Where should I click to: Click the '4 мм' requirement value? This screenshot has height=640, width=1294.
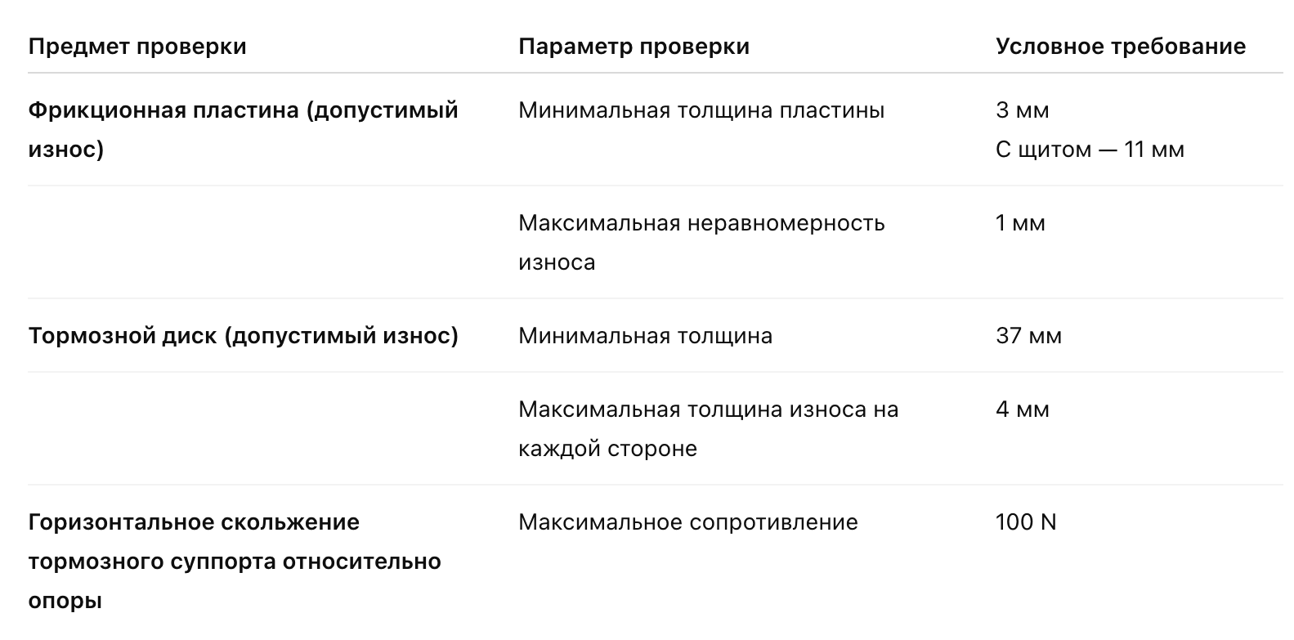(1022, 410)
